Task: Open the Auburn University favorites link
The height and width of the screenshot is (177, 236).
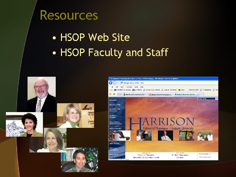Action: [x=169, y=90]
